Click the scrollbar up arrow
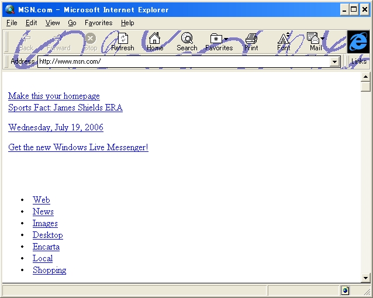This screenshot has height=298, width=373. [365, 77]
